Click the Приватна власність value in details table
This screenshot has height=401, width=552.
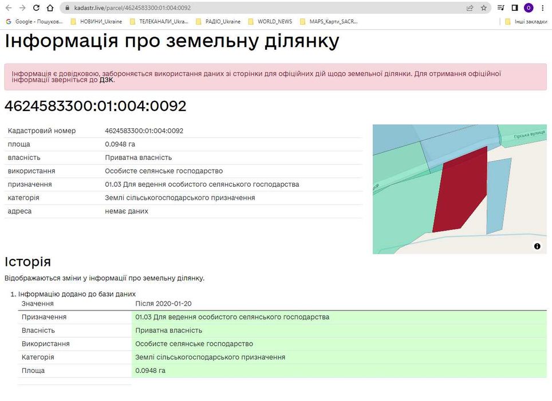pos(139,158)
